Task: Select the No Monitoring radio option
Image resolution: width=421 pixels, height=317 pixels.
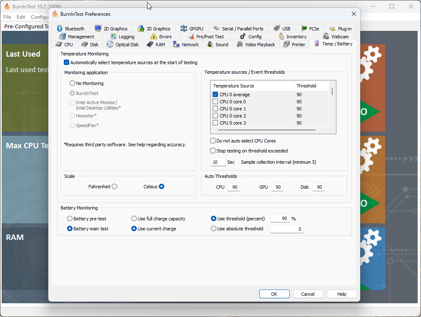Action: 72,83
